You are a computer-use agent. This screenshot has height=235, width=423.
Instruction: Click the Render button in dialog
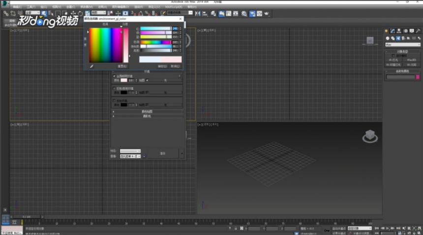[x=163, y=153]
